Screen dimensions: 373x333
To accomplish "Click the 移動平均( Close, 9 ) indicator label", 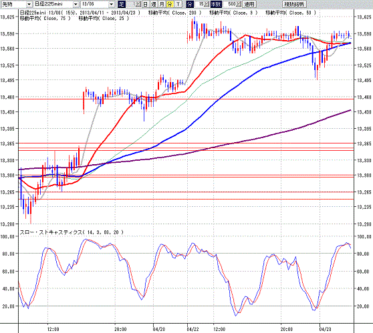I will (233, 13).
